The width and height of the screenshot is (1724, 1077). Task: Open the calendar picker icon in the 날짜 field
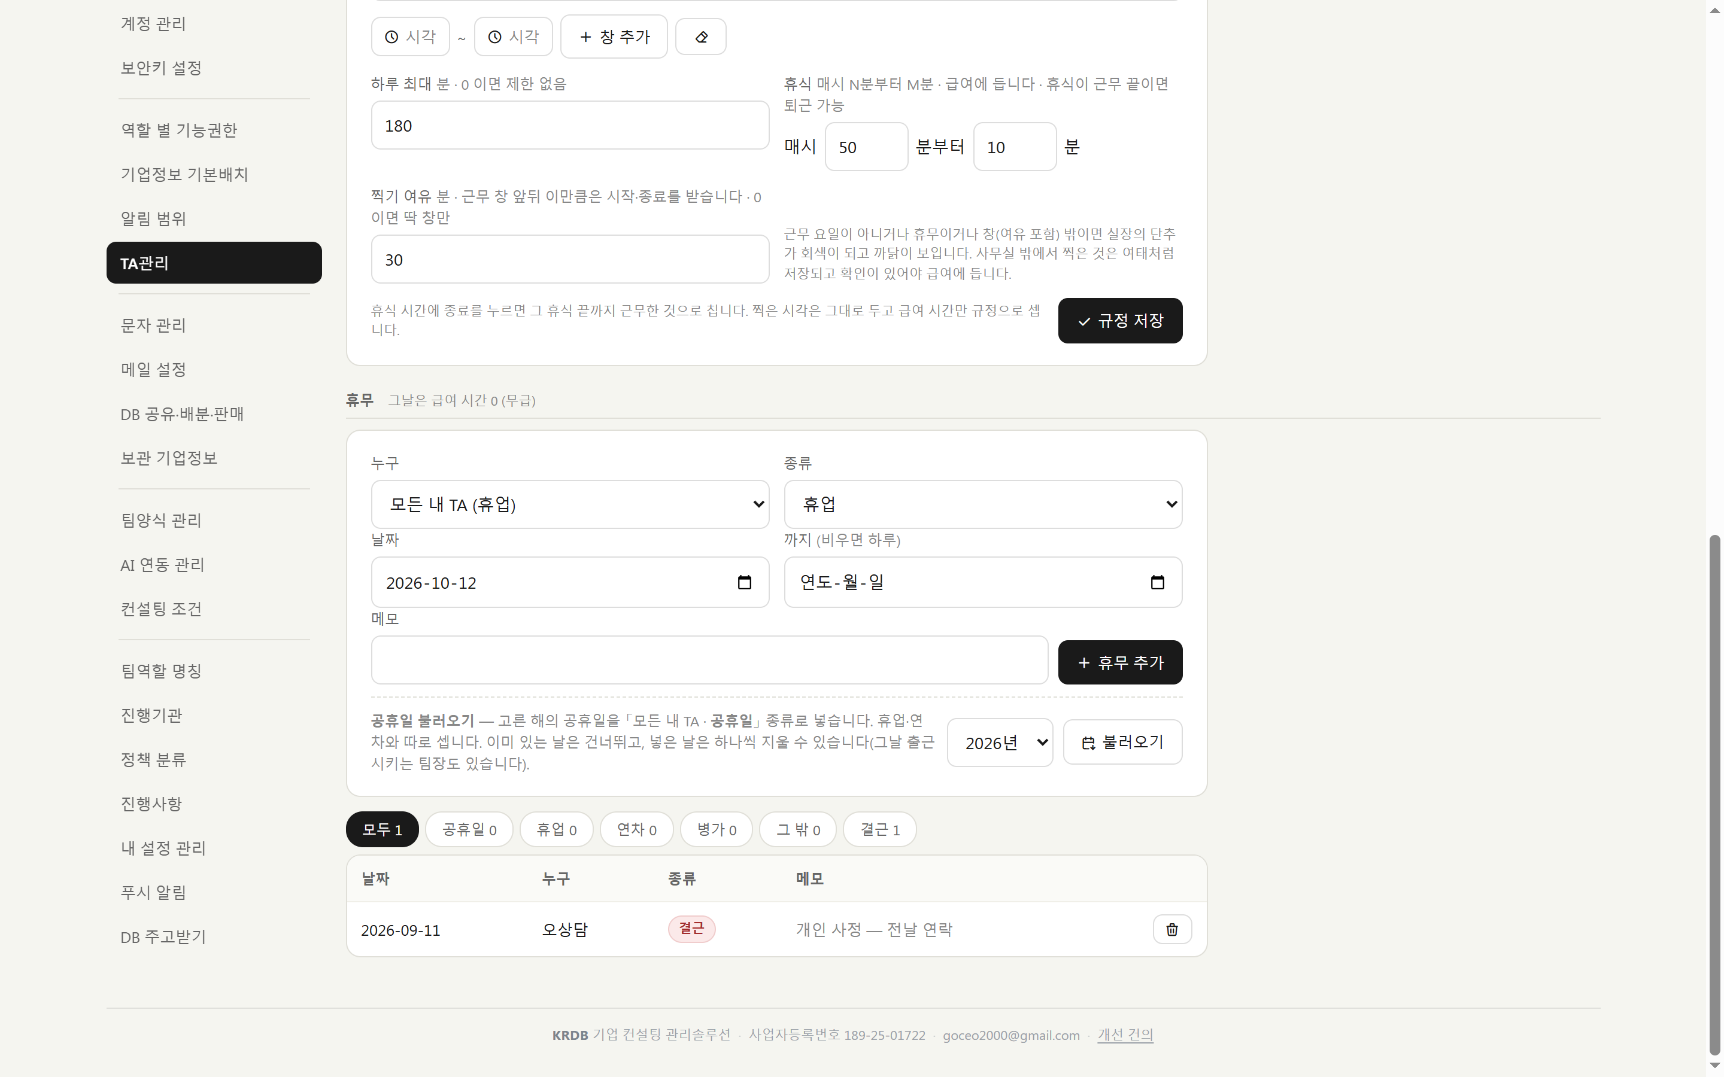[x=745, y=583]
